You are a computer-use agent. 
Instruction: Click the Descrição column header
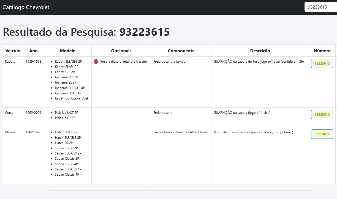coord(260,51)
